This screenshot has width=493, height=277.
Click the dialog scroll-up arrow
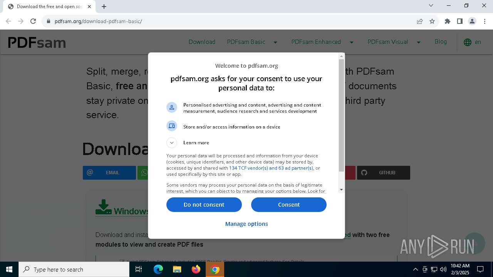click(341, 56)
